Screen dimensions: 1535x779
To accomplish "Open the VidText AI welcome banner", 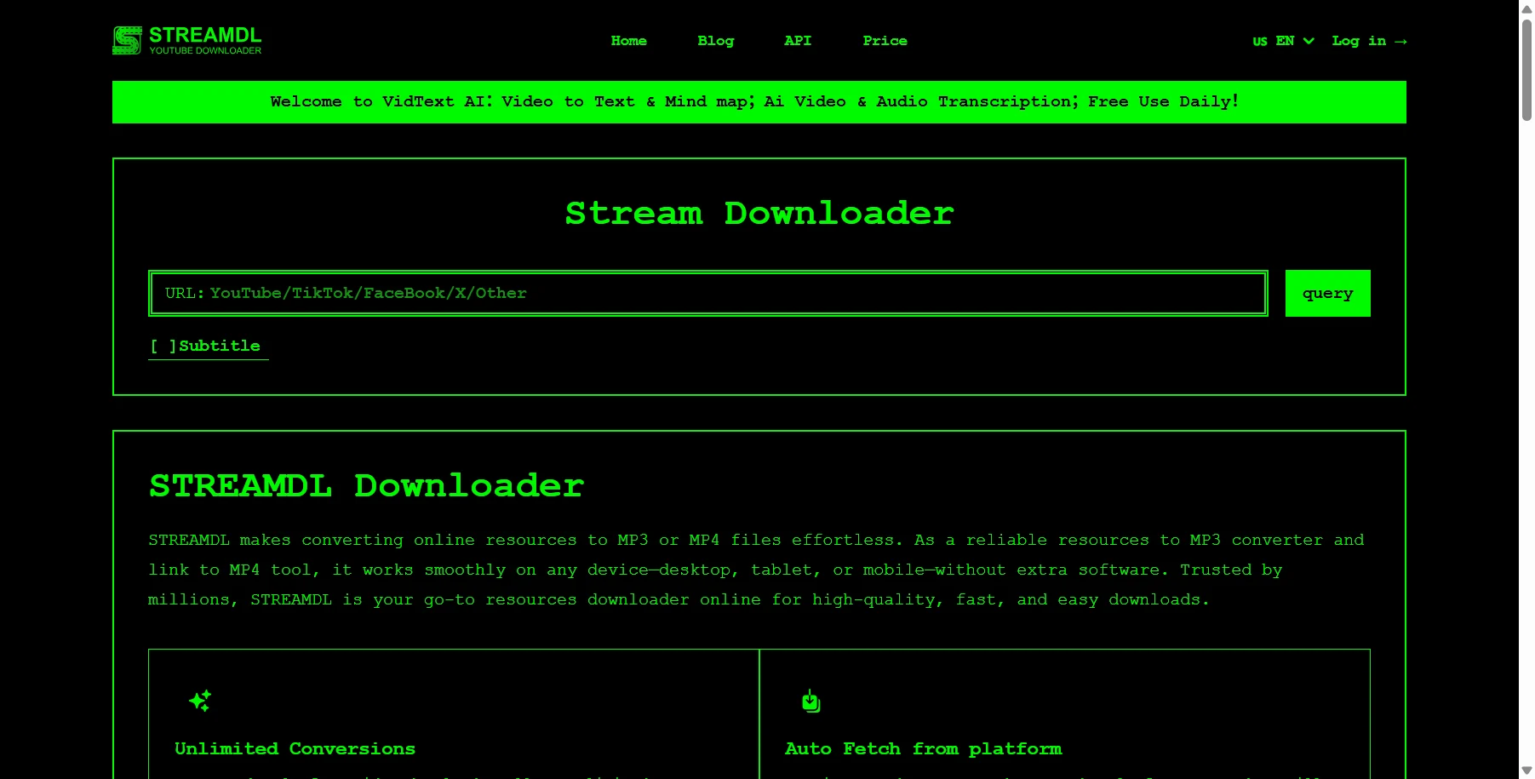I will 759,102.
